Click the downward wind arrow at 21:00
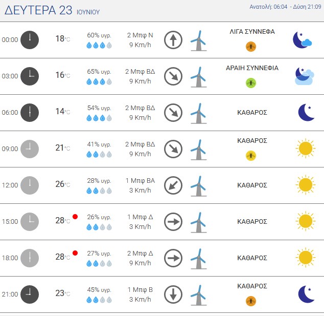 (173, 294)
